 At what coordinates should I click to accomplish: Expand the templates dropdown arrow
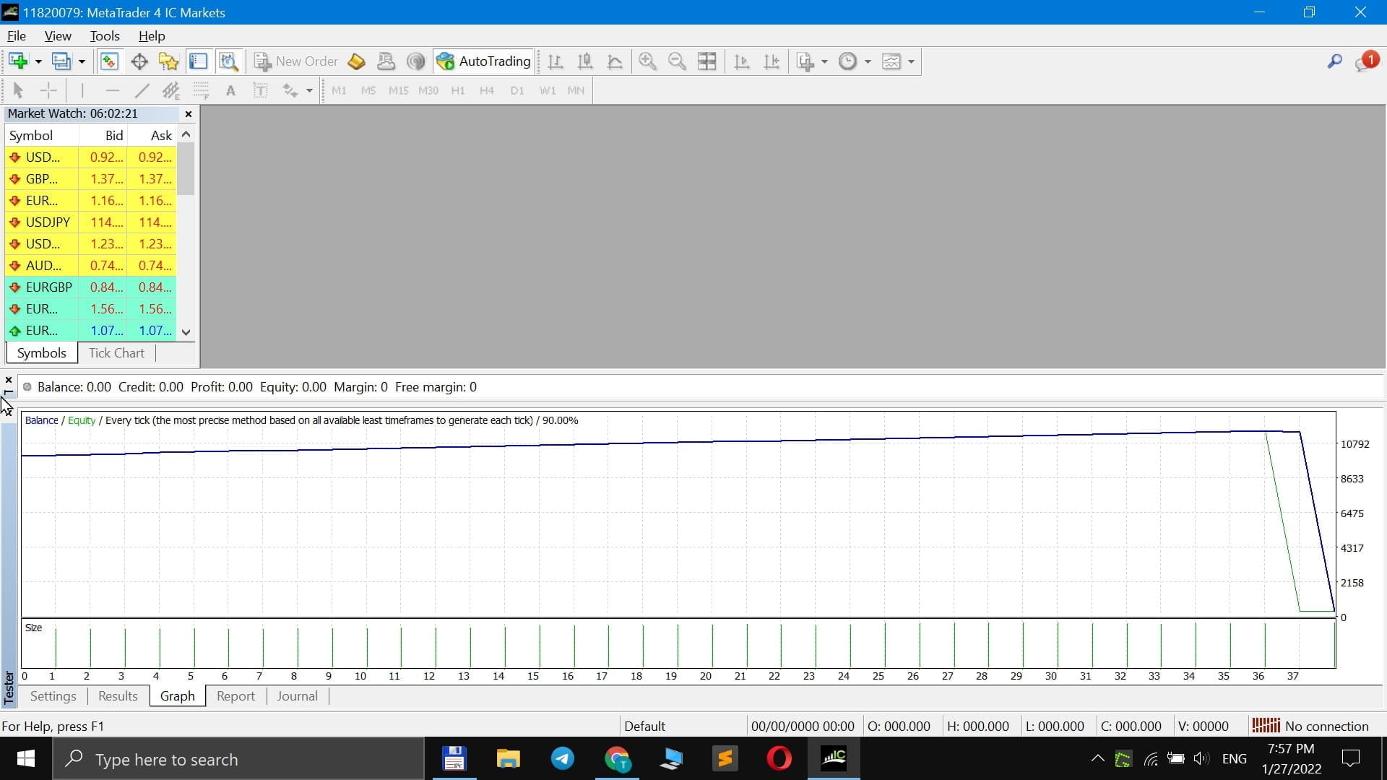[x=911, y=61]
